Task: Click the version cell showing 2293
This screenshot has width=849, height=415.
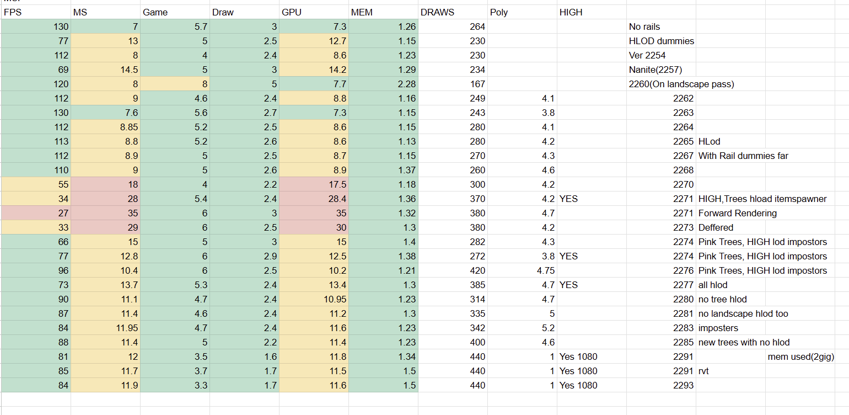Action: click(660, 385)
